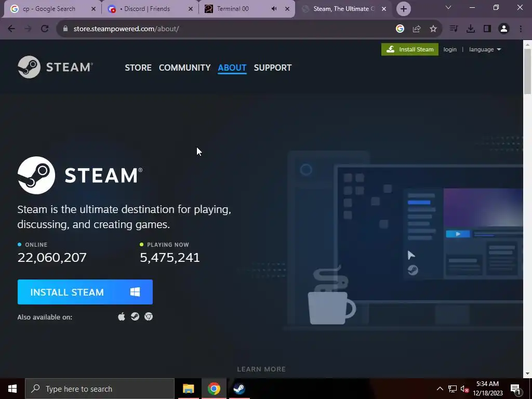Click the Windows logo on INSTALL STEAM
Screen dimensions: 532x399
pos(135,292)
